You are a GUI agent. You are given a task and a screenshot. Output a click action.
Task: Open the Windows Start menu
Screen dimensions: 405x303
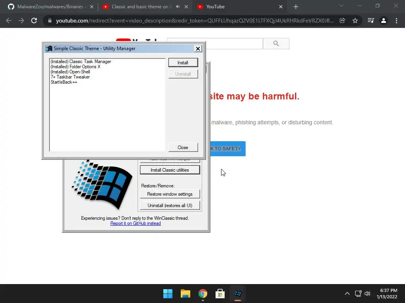pos(168,294)
